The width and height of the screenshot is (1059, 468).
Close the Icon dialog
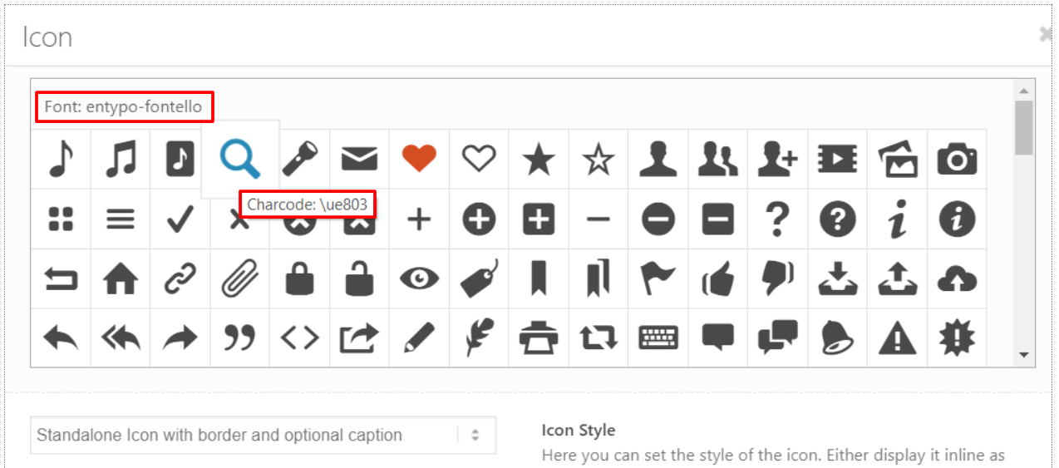1047,34
